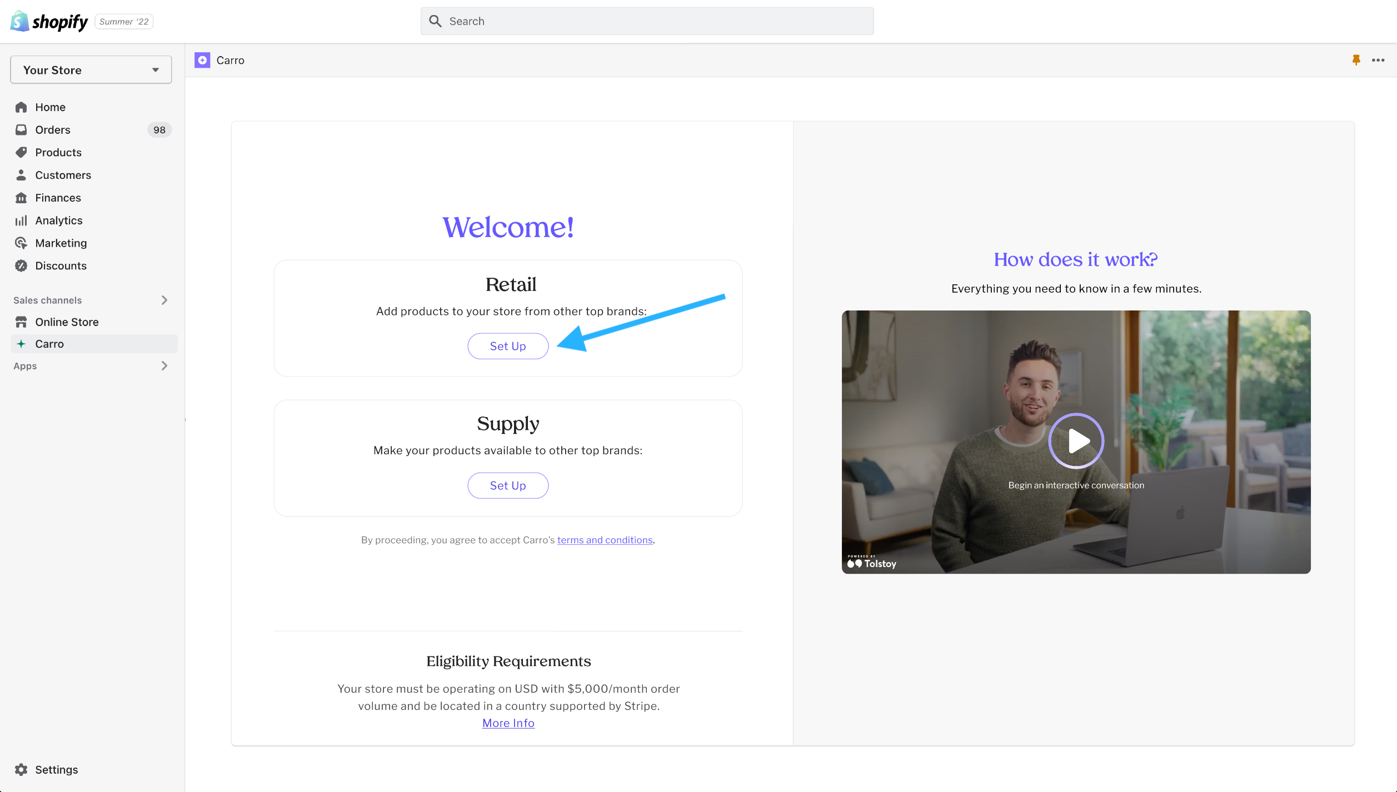Click the Shopify logo icon
The image size is (1397, 792).
[20, 21]
